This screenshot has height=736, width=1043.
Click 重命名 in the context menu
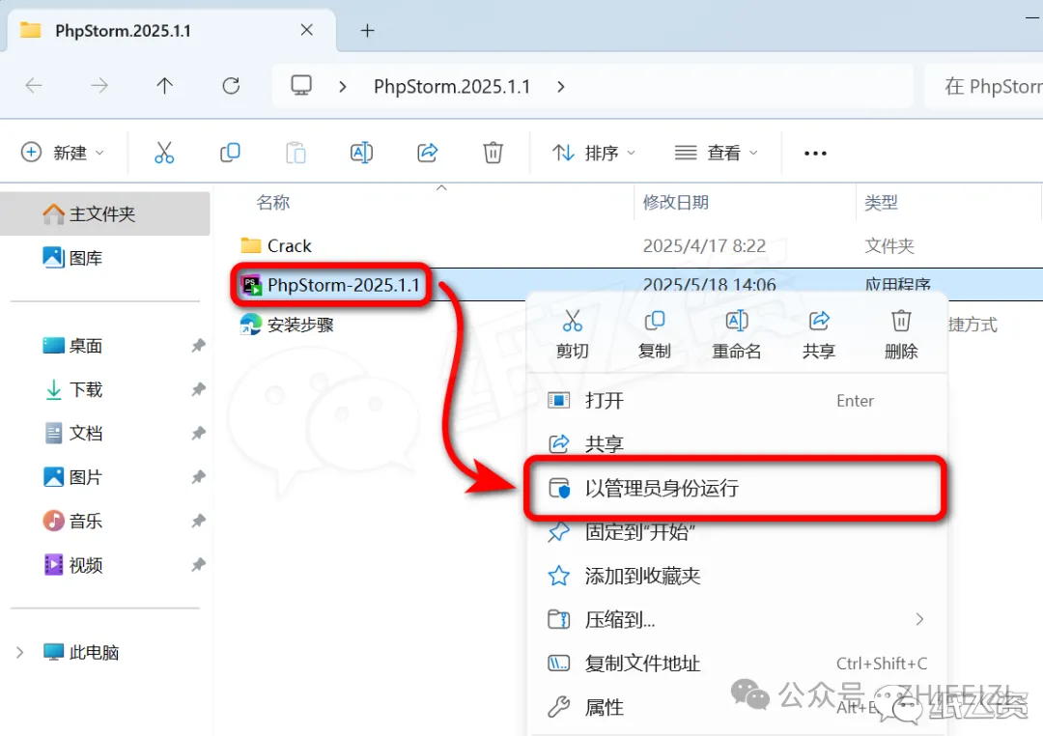[736, 334]
